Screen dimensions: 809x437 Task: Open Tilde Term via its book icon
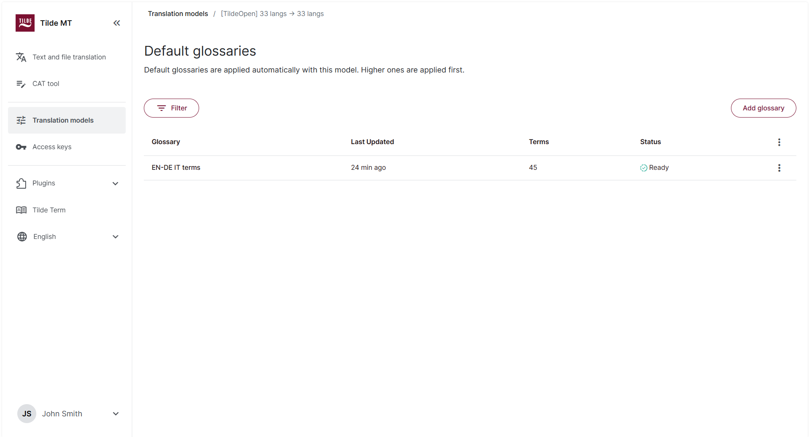point(21,209)
